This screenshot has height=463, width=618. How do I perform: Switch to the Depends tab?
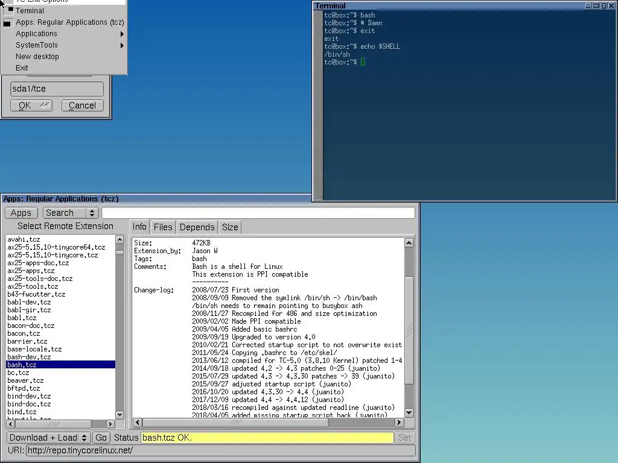click(197, 227)
